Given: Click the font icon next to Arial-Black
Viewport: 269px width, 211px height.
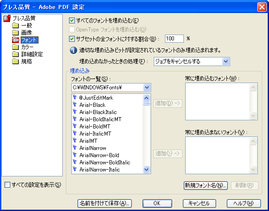Looking at the screenshot, I should 74,105.
